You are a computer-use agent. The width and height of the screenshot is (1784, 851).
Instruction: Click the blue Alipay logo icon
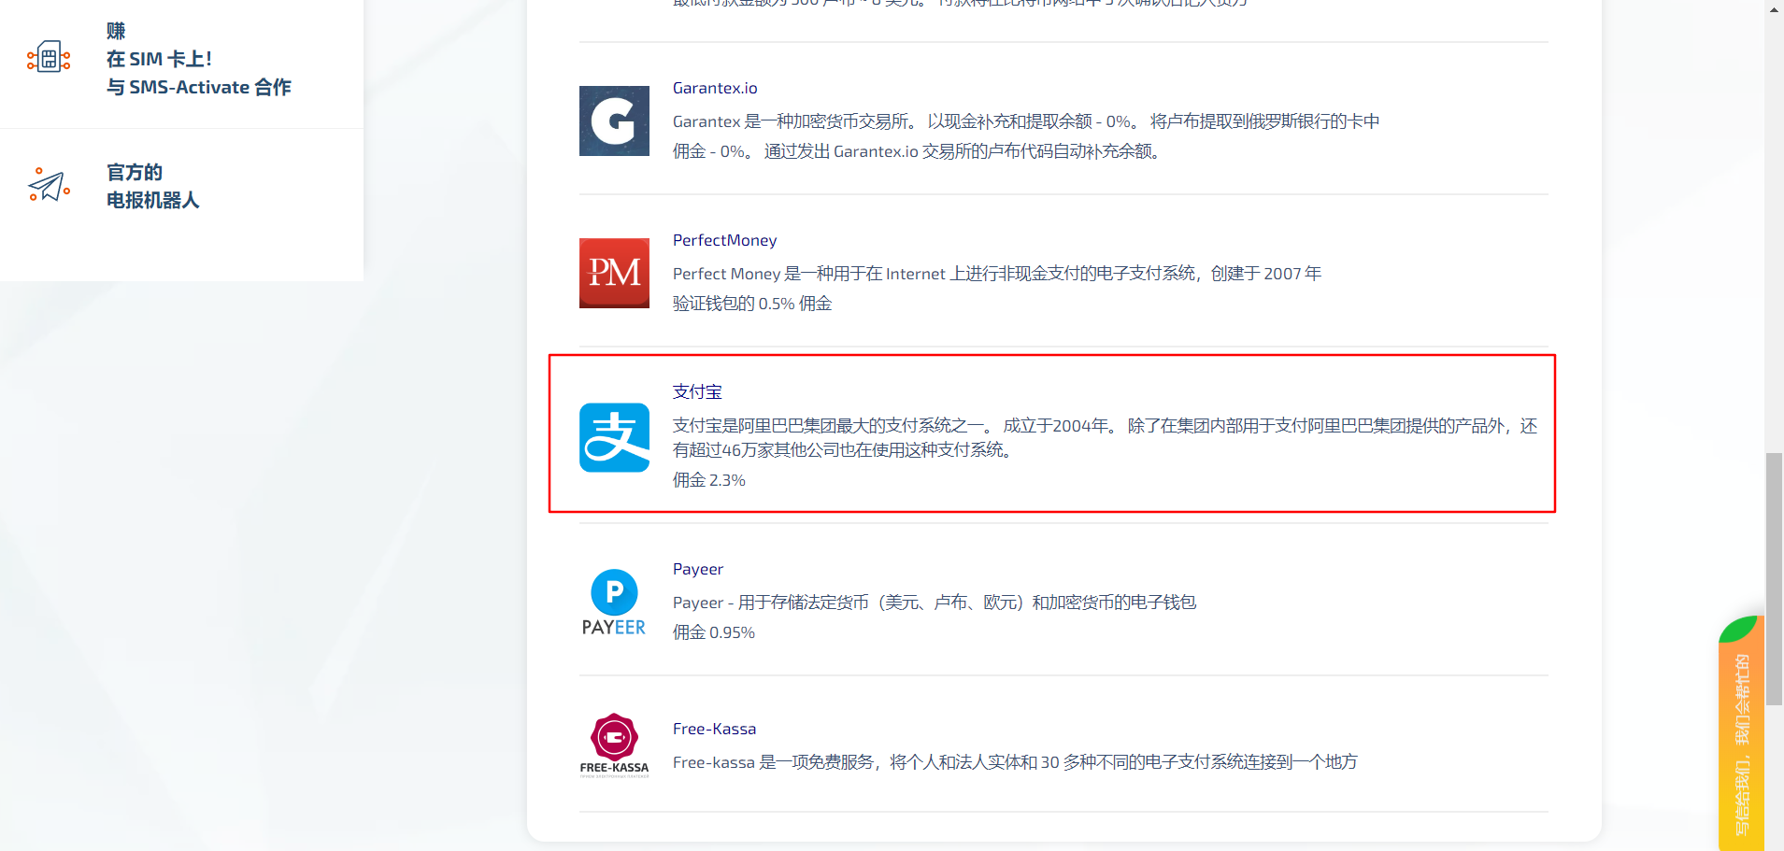(x=614, y=437)
